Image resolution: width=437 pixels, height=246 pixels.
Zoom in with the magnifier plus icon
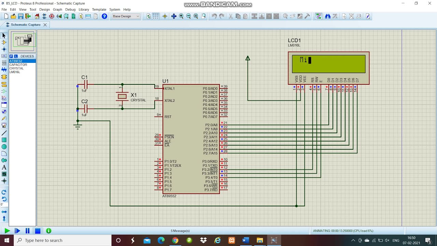point(181,16)
